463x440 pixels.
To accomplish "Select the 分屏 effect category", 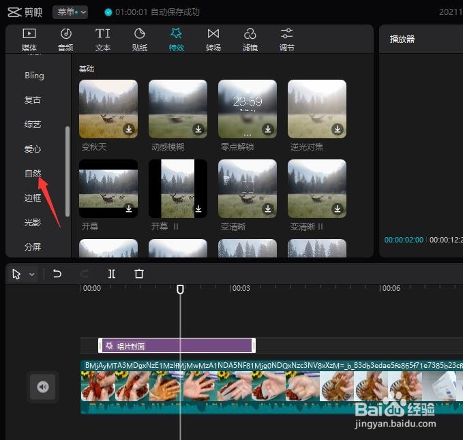I will click(33, 247).
